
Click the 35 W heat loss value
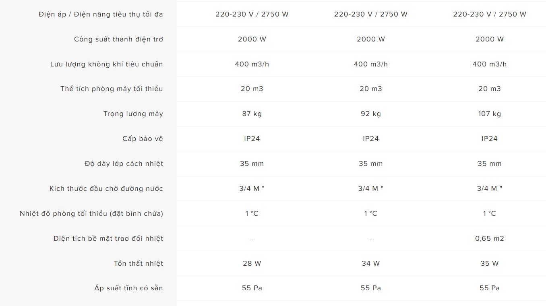[489, 263]
